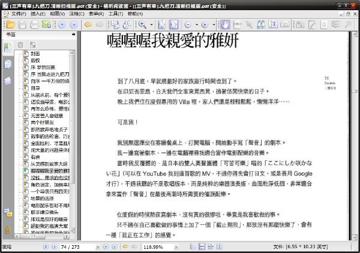The image size is (360, 253).
Task: Open the 帮助(H) menu
Action: [x=135, y=14]
